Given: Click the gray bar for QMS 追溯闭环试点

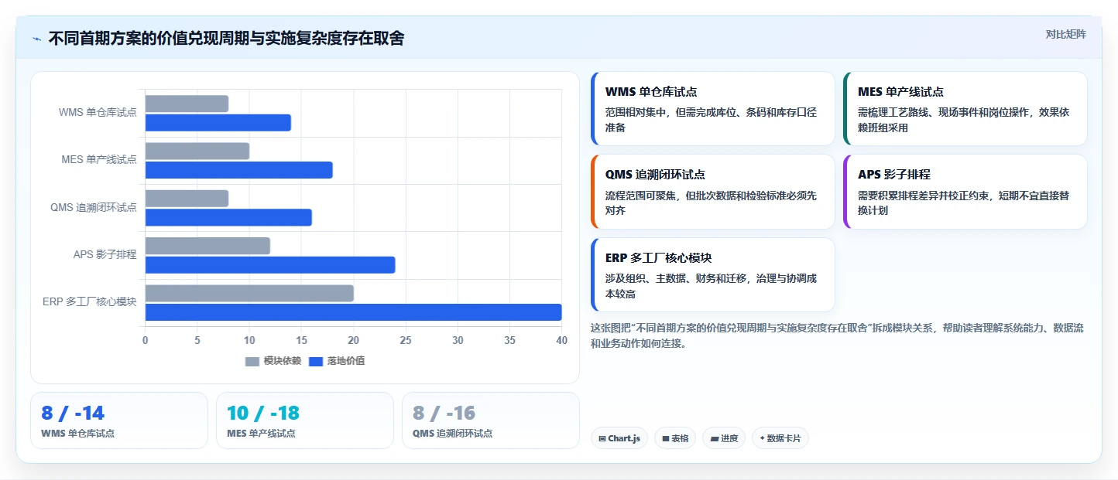Looking at the screenshot, I should (x=187, y=199).
